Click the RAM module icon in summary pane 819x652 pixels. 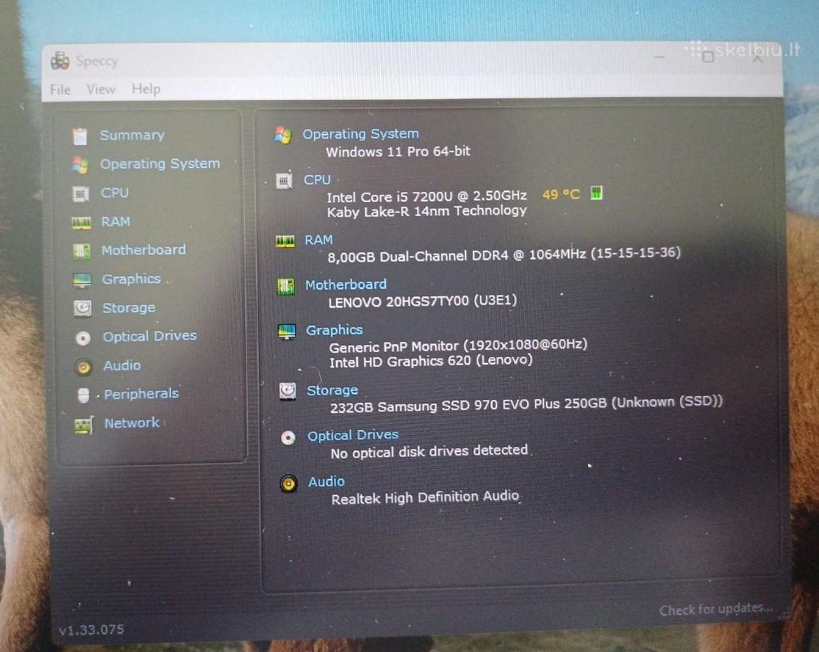285,241
